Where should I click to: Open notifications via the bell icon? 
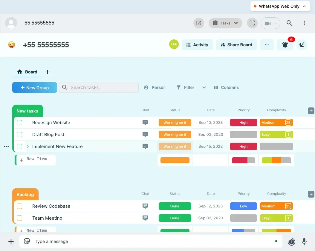[285, 45]
